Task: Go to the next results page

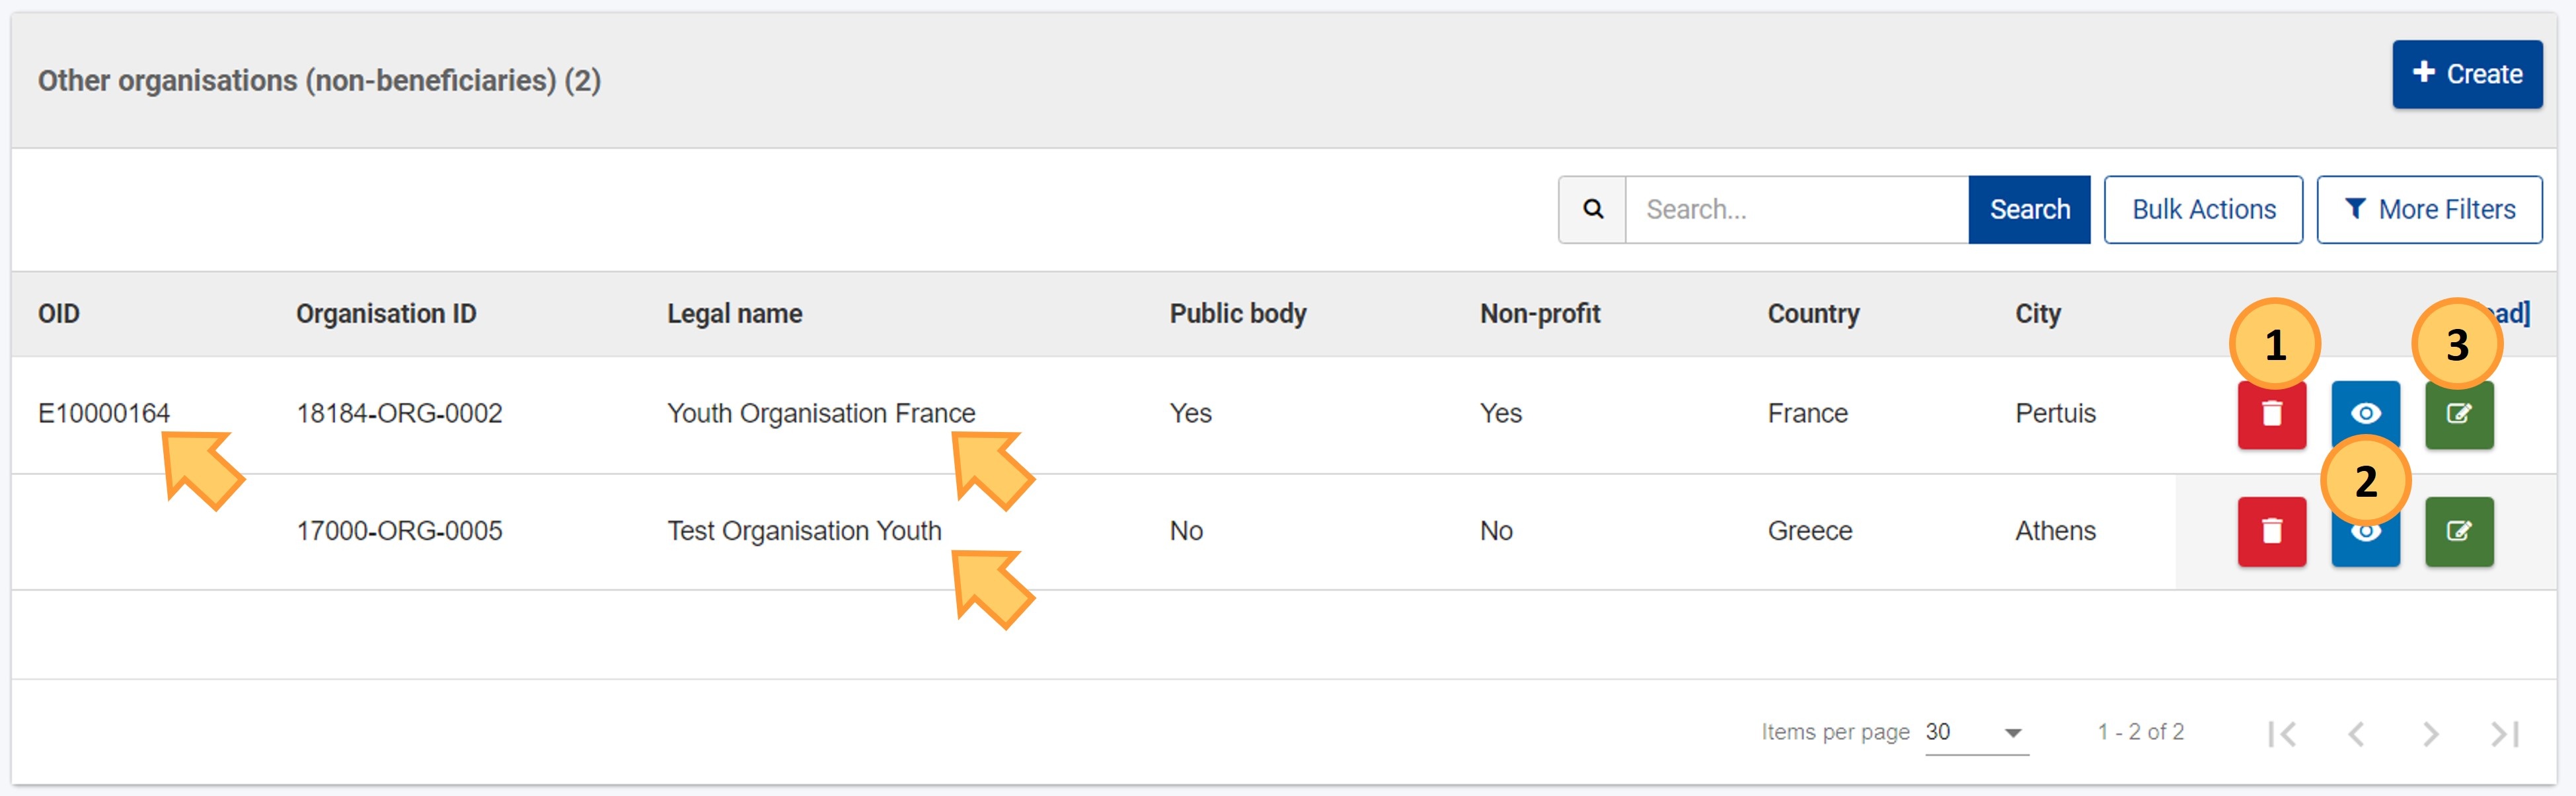Action: [2430, 734]
